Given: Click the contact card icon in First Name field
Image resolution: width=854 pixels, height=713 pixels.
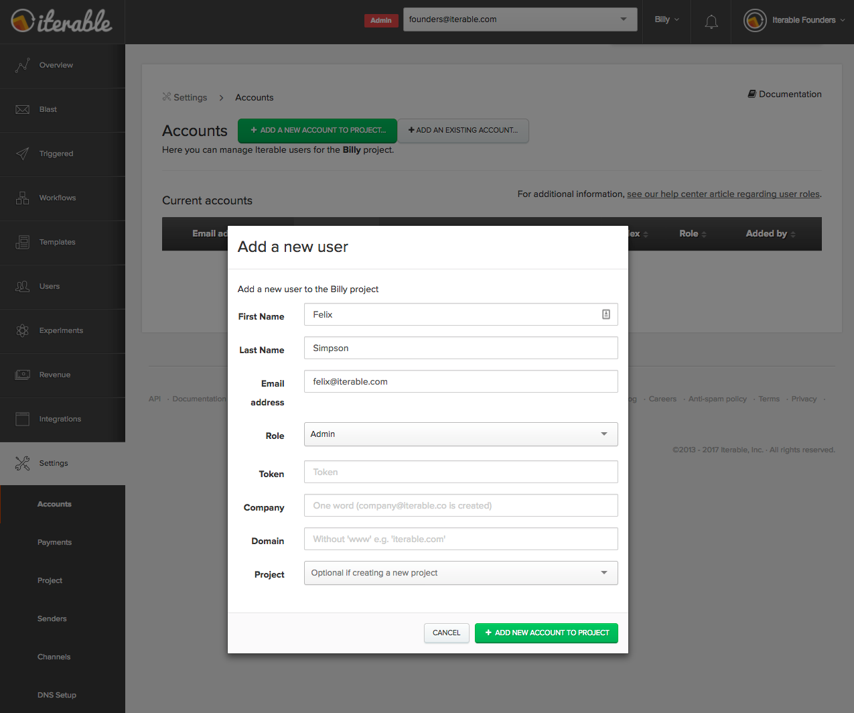Looking at the screenshot, I should point(606,314).
